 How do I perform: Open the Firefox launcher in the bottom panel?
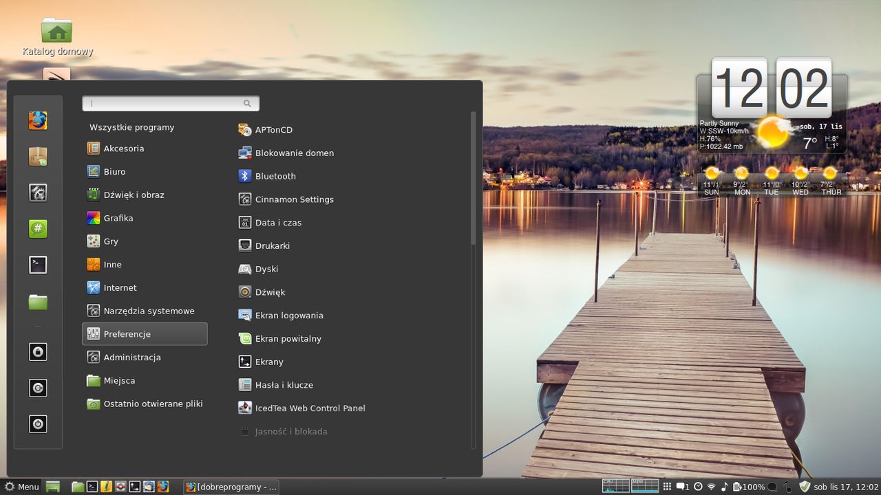(x=163, y=487)
